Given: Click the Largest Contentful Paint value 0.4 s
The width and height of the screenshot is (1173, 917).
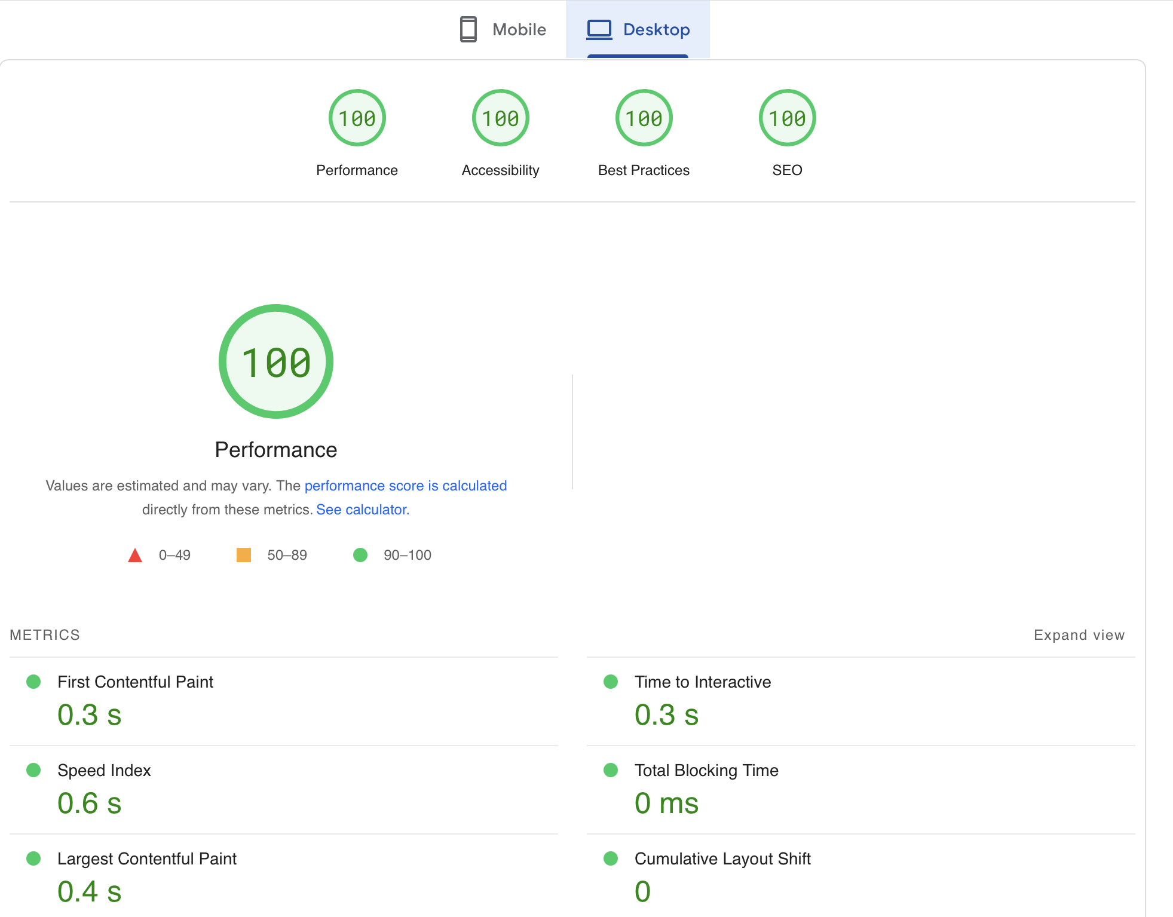Looking at the screenshot, I should coord(90,892).
